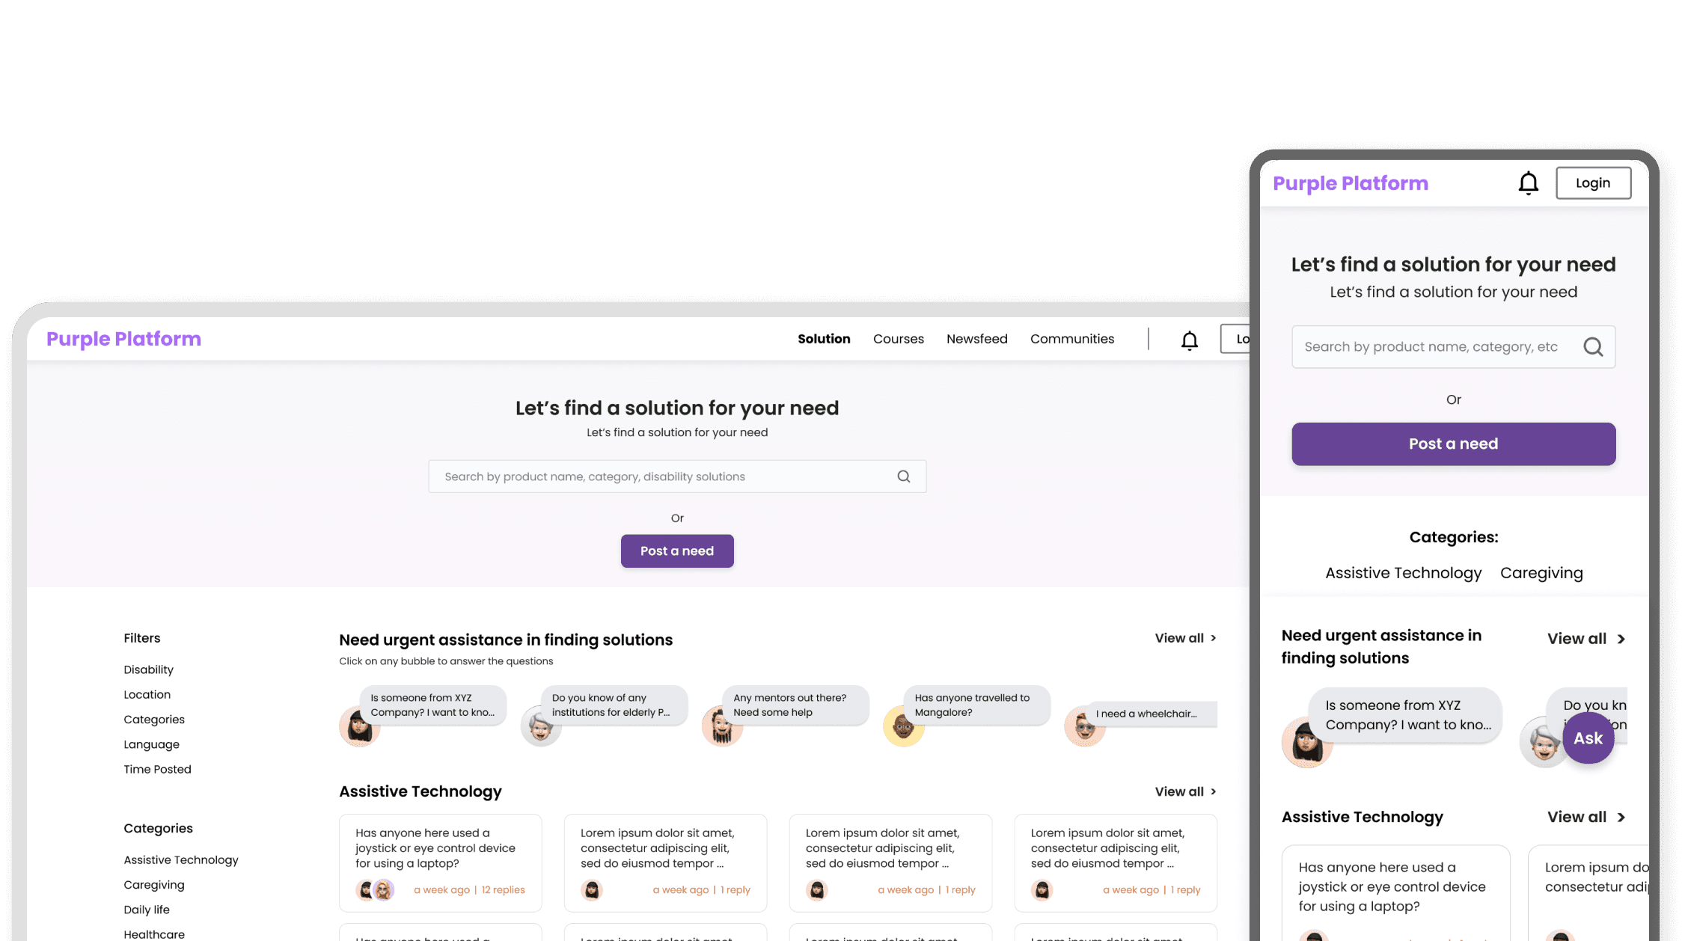Focus the mobile product search field
1685x941 pixels.
tap(1453, 347)
